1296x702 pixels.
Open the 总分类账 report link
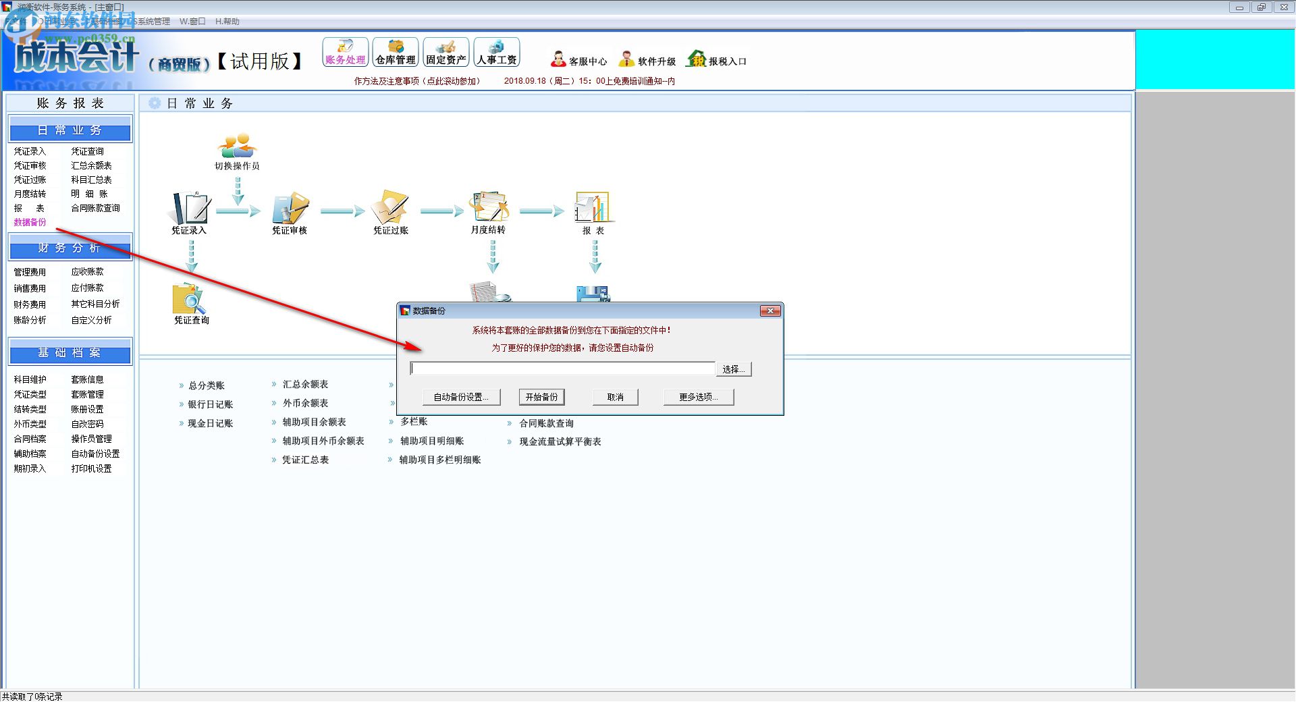pos(207,385)
